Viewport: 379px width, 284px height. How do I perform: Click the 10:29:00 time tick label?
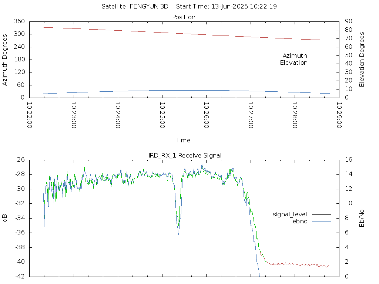click(x=339, y=115)
